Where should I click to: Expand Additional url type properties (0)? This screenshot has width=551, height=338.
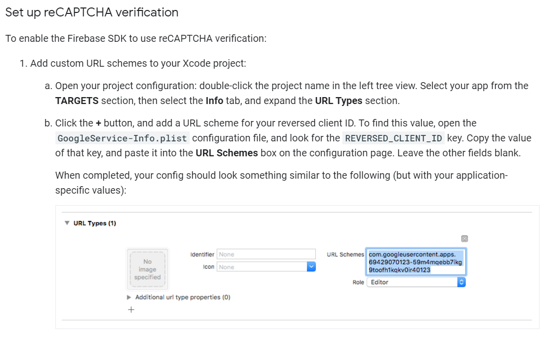coord(129,297)
